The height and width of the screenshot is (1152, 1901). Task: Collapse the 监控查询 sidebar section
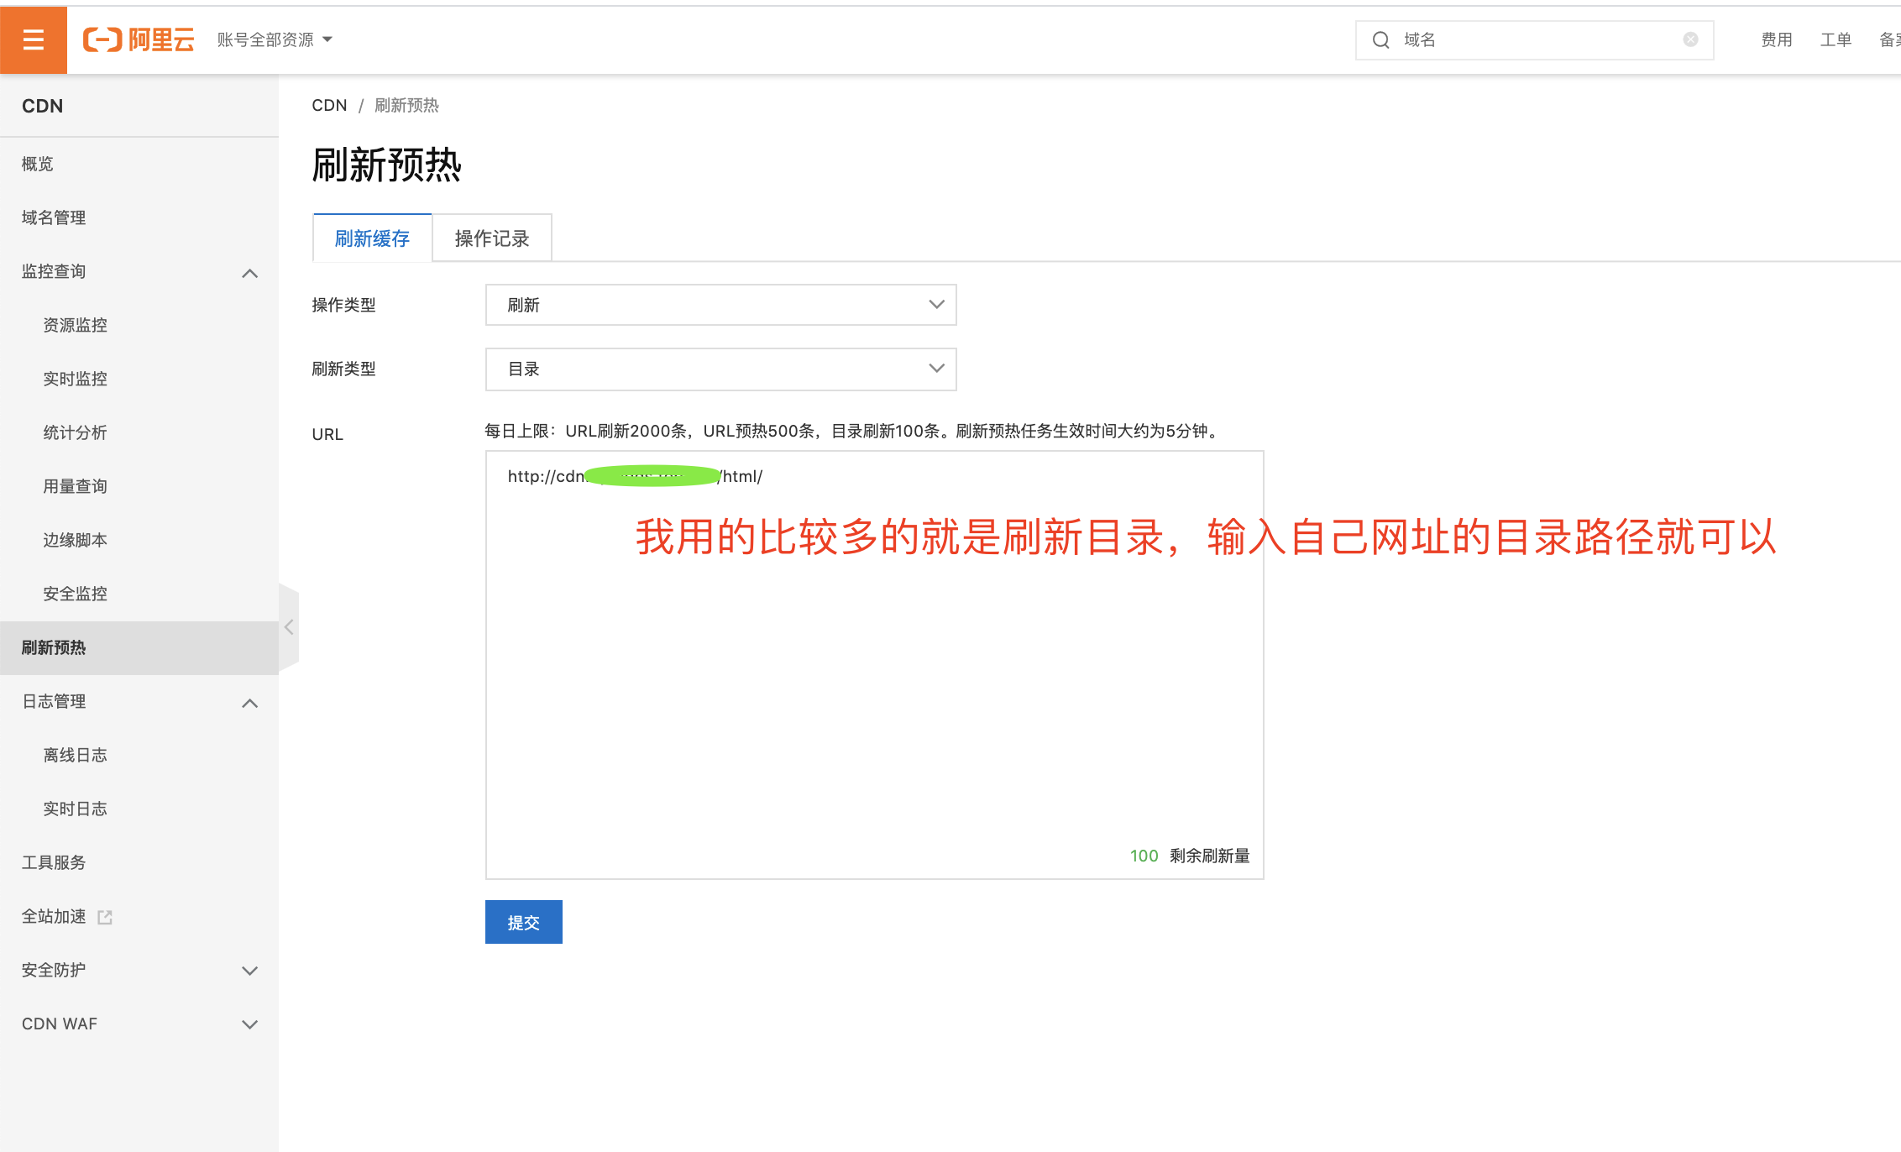(x=249, y=273)
